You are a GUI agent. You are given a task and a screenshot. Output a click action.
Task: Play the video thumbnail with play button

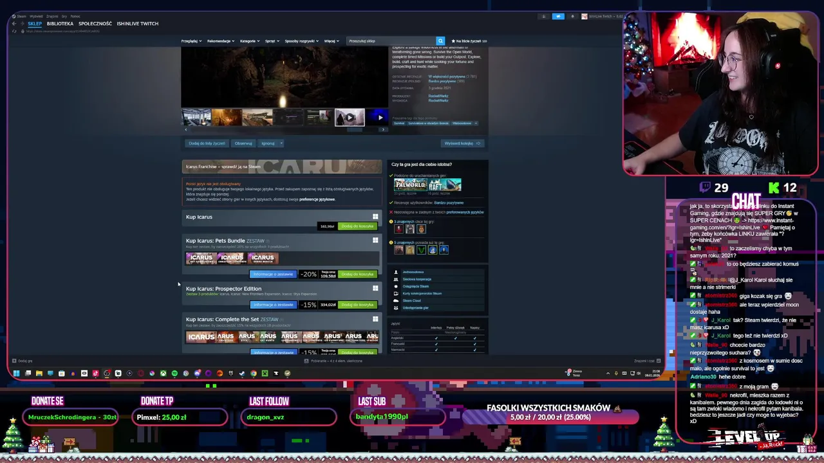point(350,117)
